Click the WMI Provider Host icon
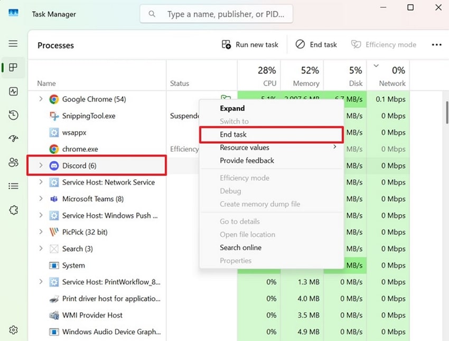The image size is (449, 341). [54, 315]
